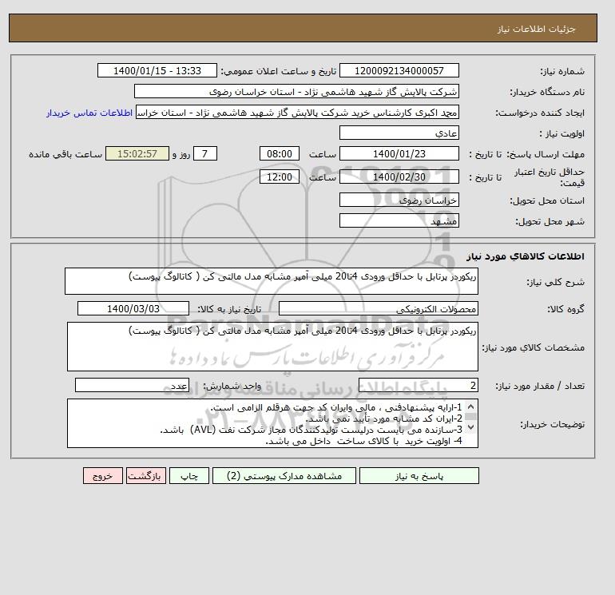Screen dimensions: 615x595
Task: Click the announcement date field 1400/01/15
Action: pos(157,70)
